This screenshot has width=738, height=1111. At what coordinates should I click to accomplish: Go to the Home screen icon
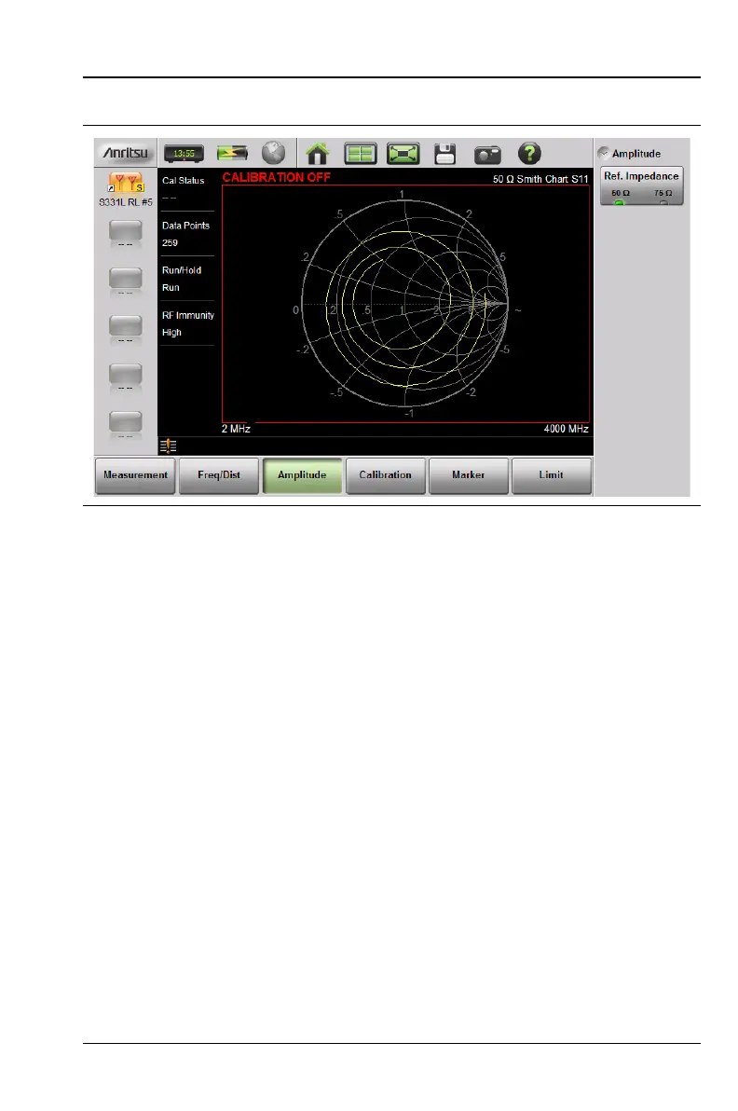click(318, 153)
